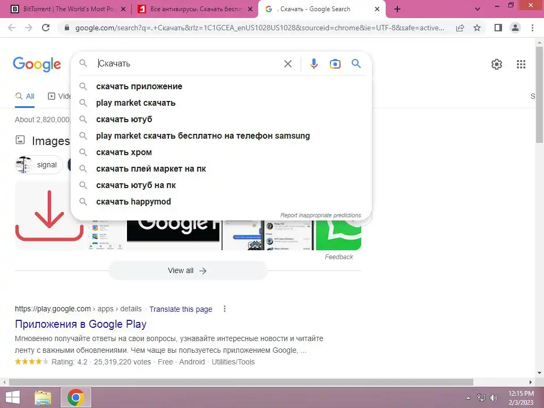Image resolution: width=544 pixels, height=408 pixels.
Task: Open the green WhatsApp image thumbnail
Action: [x=338, y=235]
